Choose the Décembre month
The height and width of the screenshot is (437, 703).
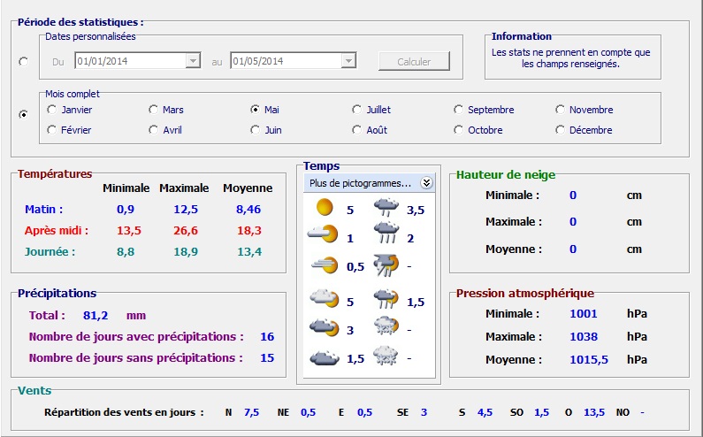tap(584, 130)
